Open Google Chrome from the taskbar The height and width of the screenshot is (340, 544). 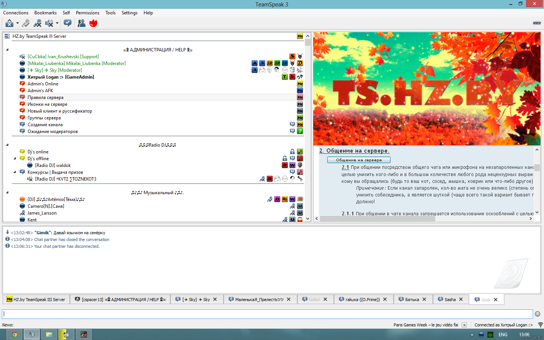(x=14, y=334)
